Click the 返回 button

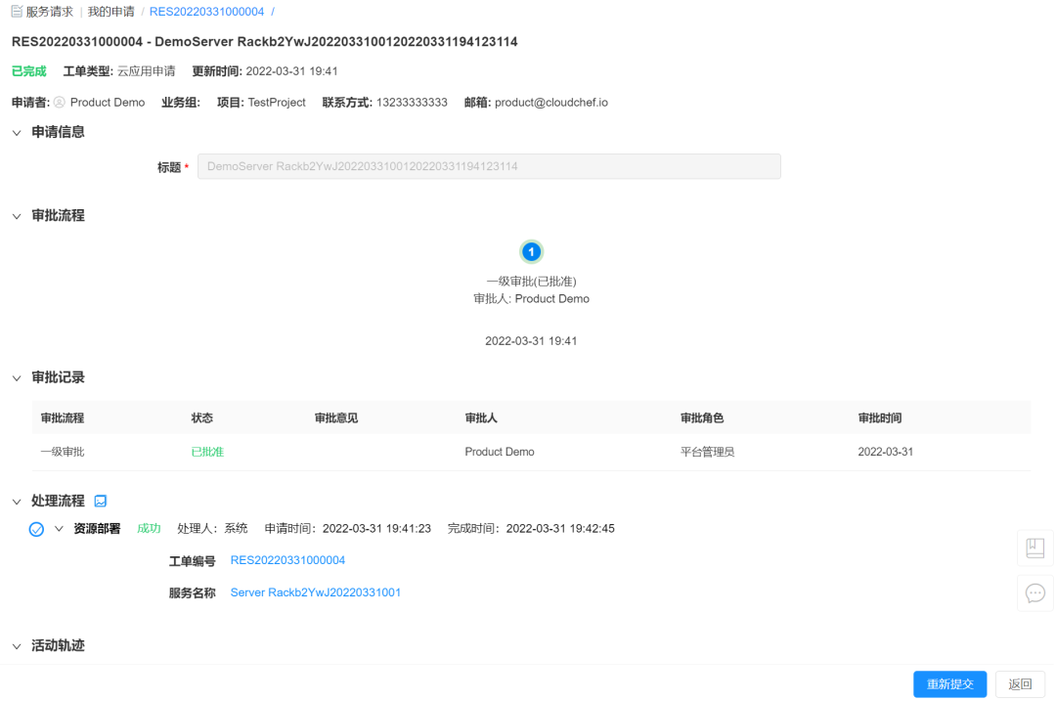pos(1020,684)
